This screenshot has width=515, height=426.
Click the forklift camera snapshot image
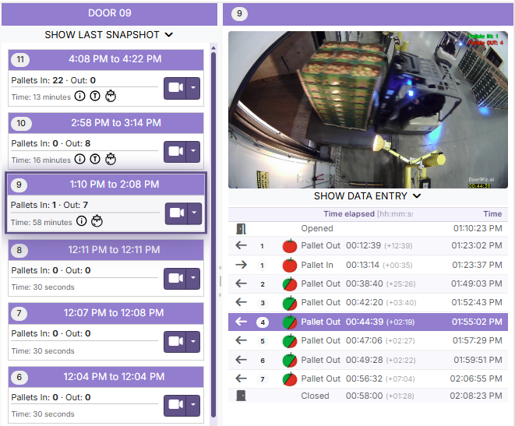[x=369, y=110]
